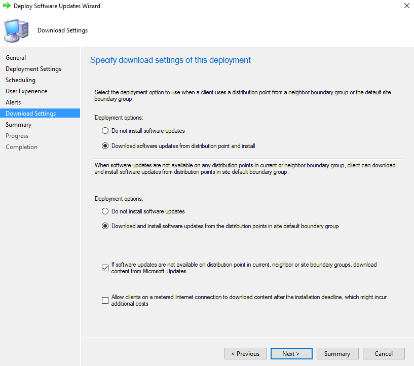Select the Download Settings sidebar item
Screen dimensions: 414x366
click(x=31, y=114)
